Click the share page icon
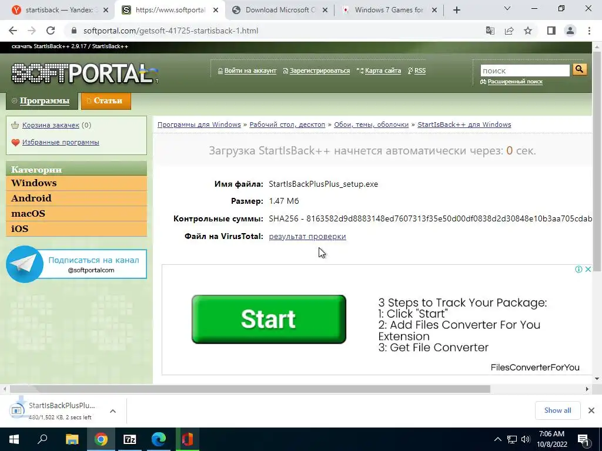 [509, 31]
